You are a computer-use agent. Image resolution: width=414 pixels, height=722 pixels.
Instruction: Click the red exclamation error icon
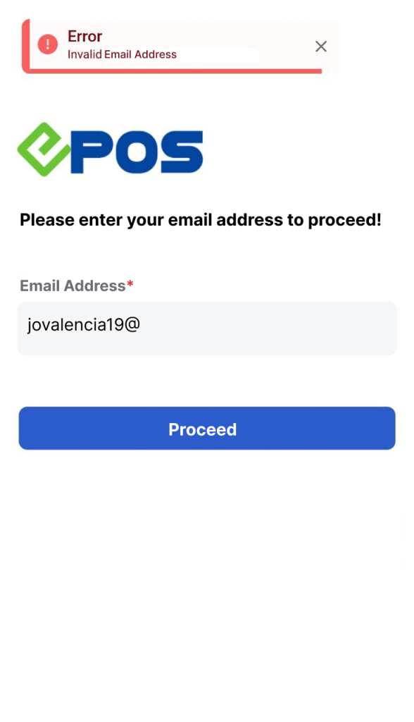coord(47,44)
